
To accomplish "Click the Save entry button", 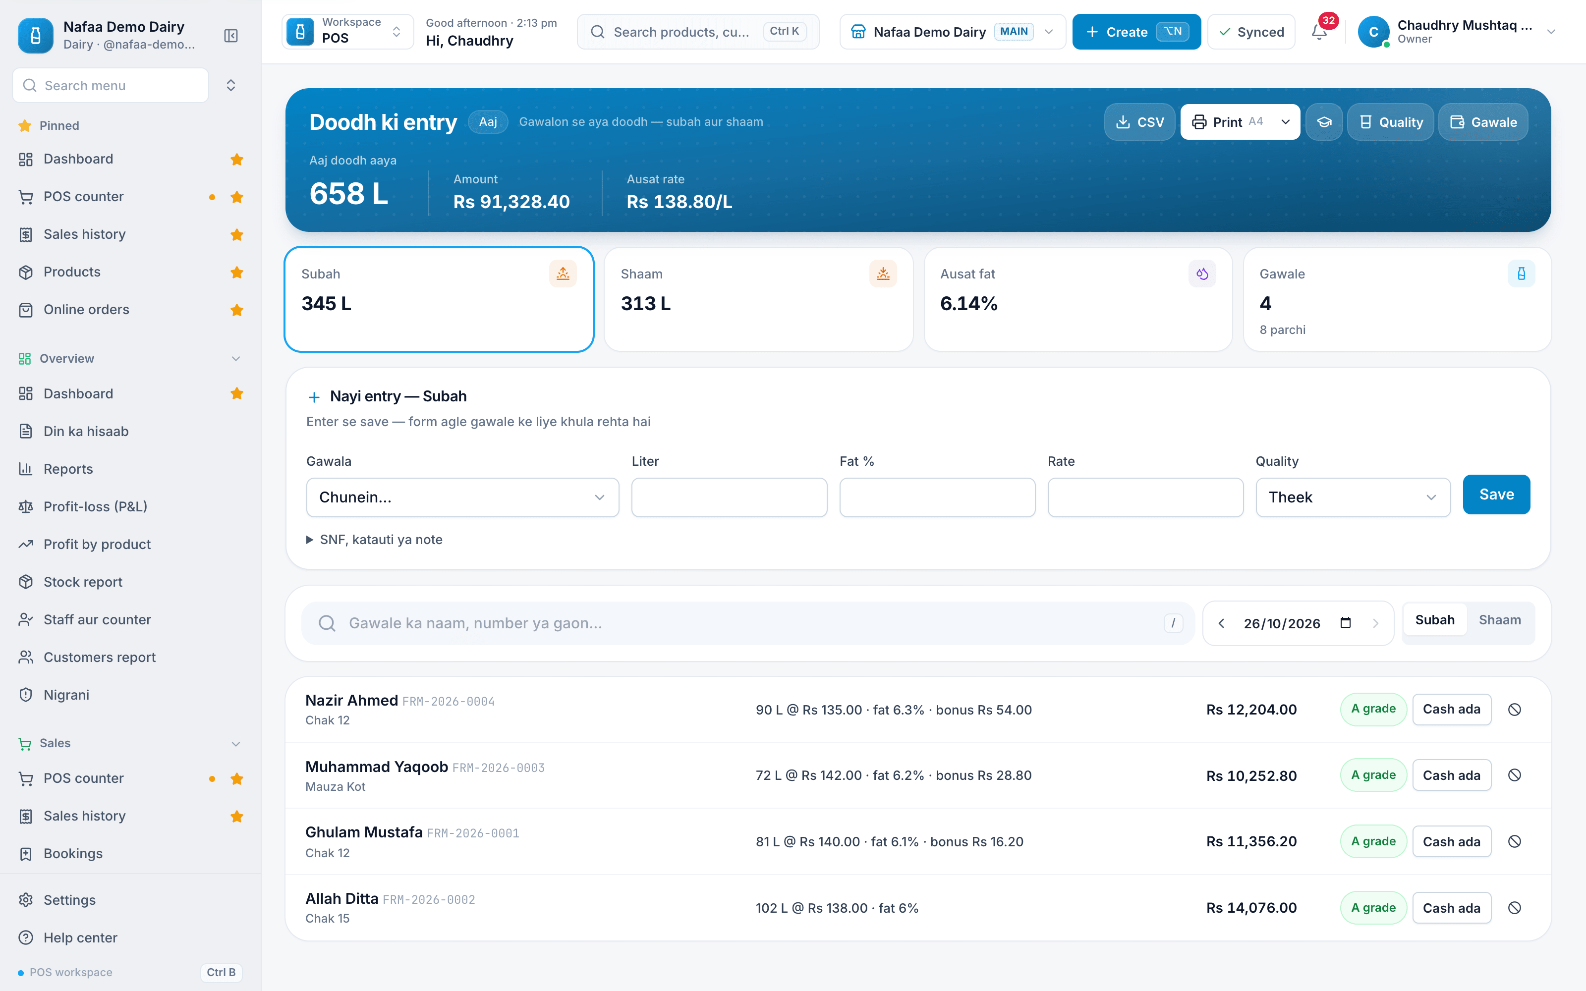I will click(x=1496, y=495).
